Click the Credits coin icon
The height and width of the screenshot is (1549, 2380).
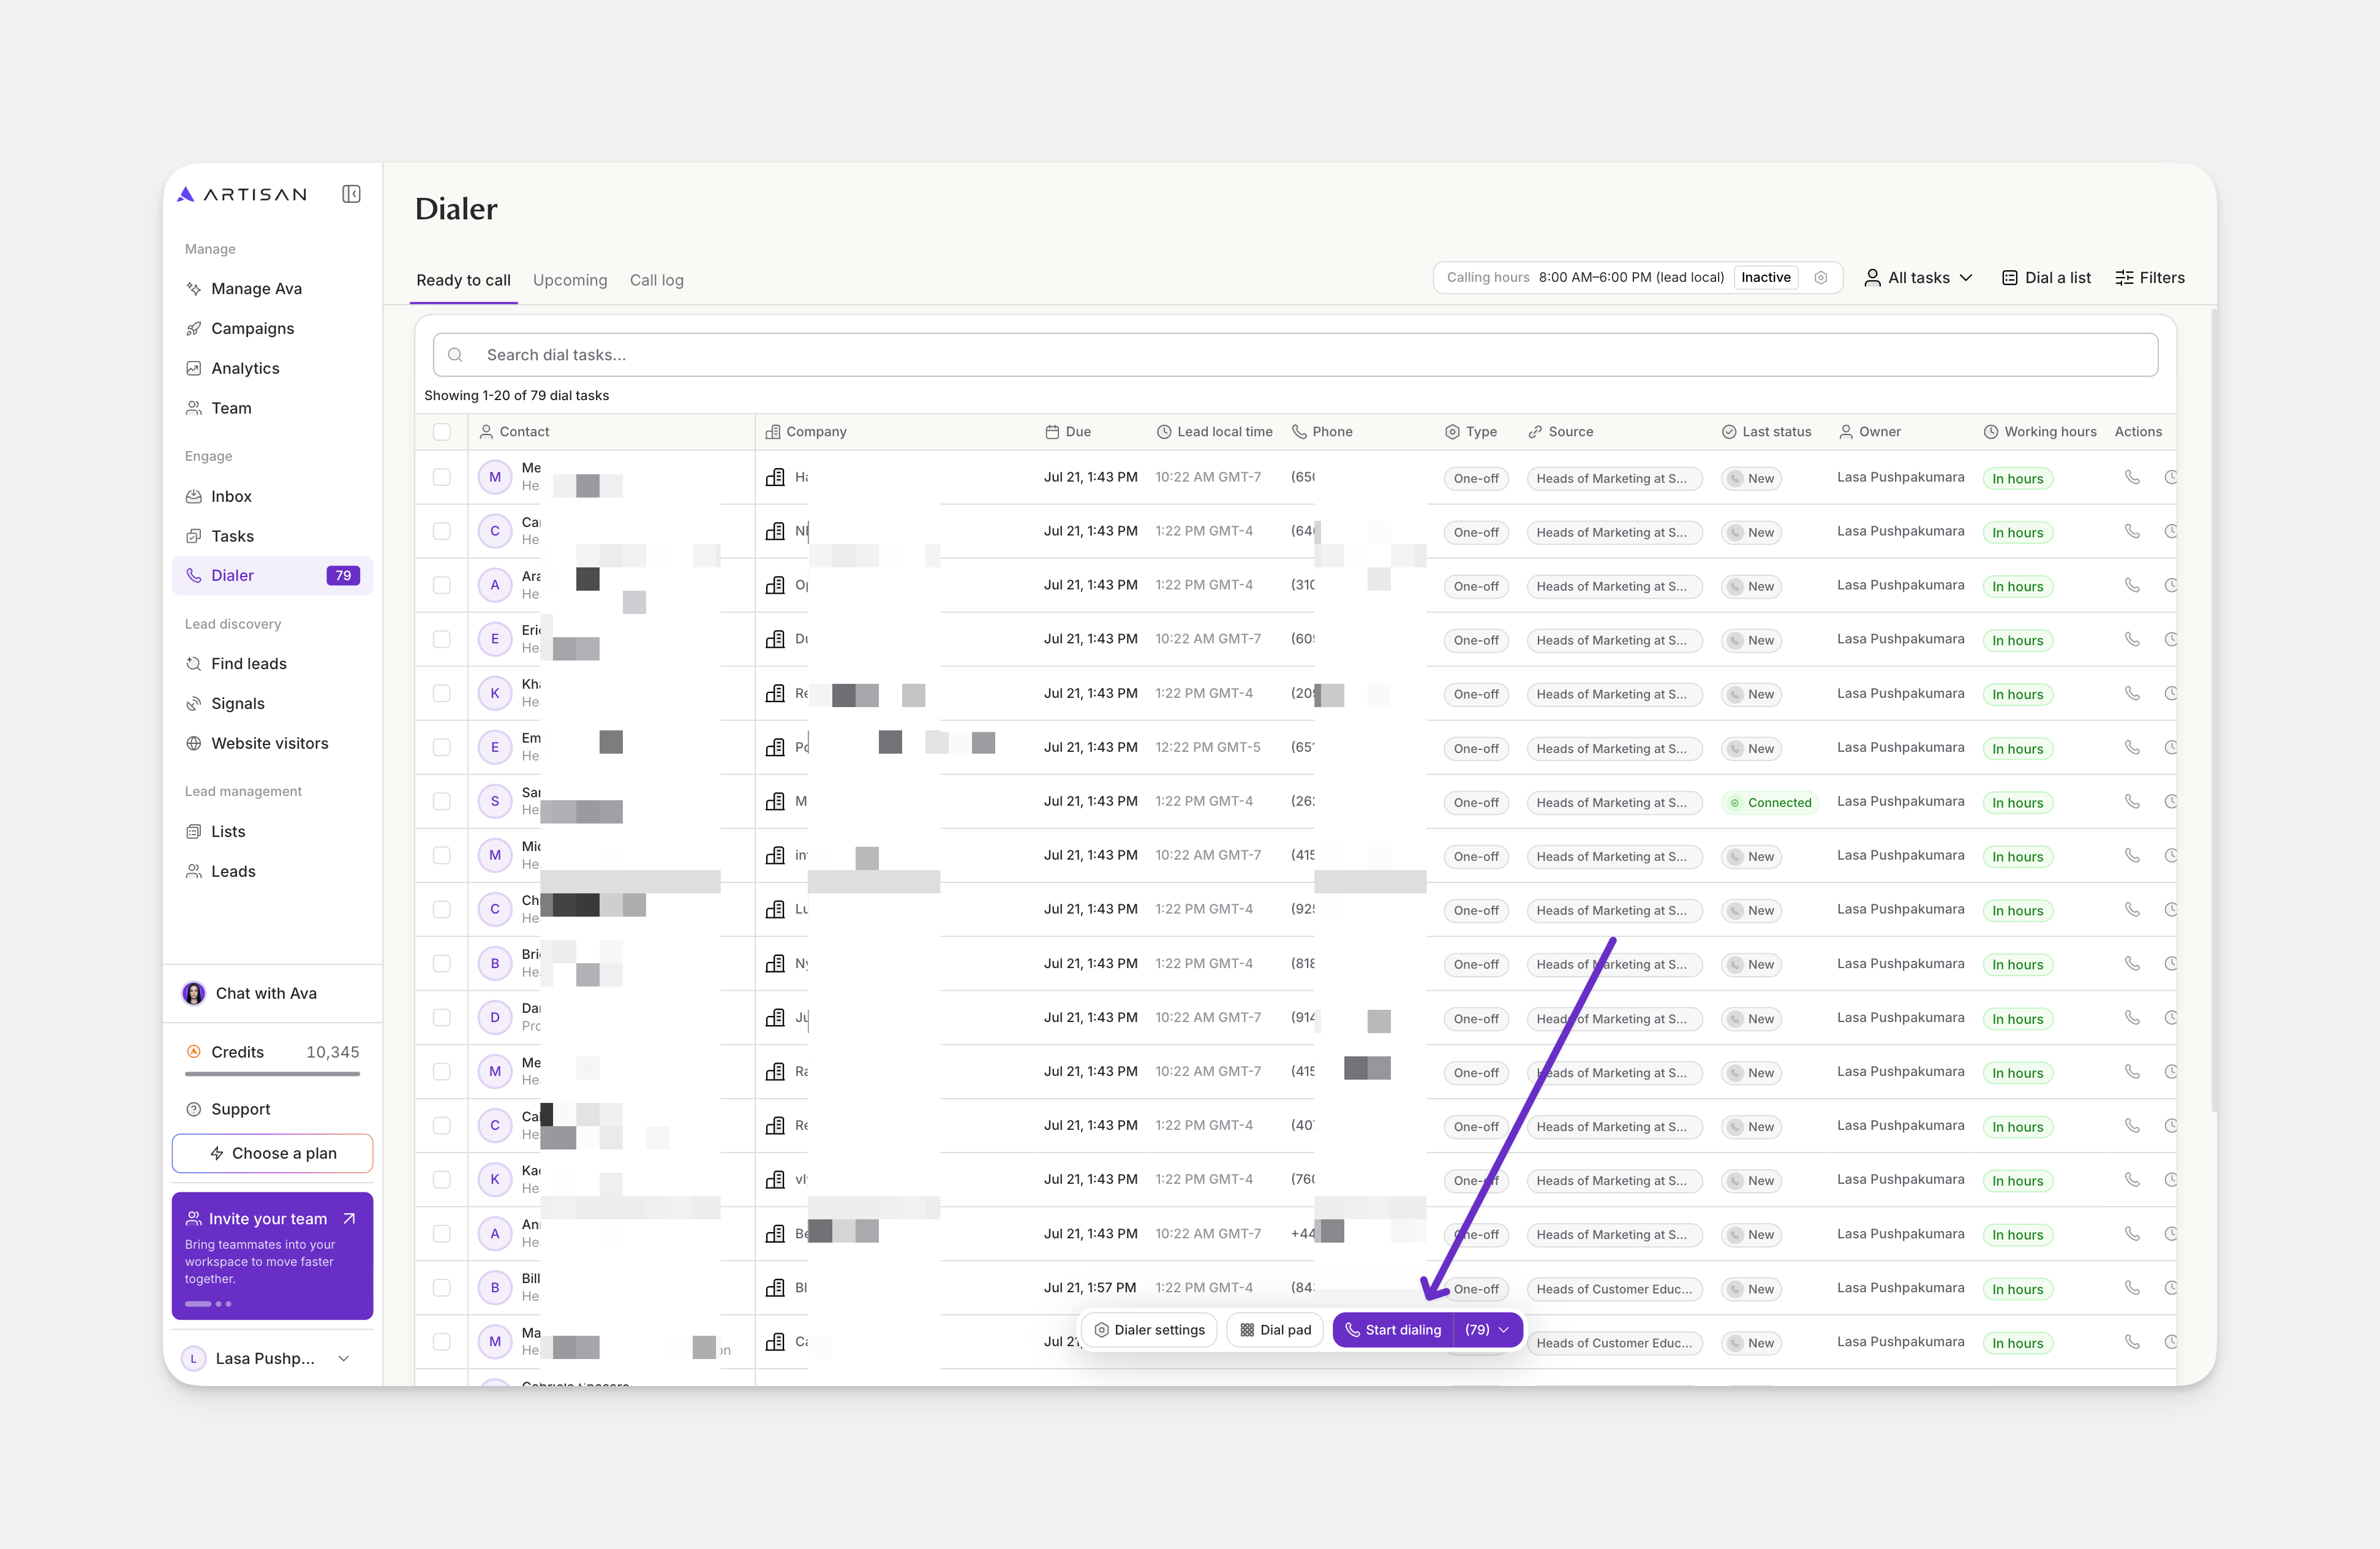pyautogui.click(x=194, y=1051)
